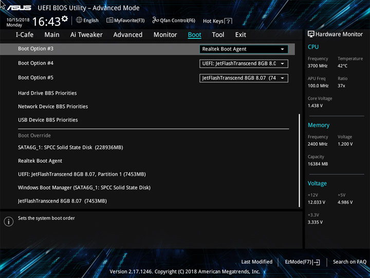The height and width of the screenshot is (278, 370).
Task: Open Network Device BBS Priorities
Action: (53, 107)
